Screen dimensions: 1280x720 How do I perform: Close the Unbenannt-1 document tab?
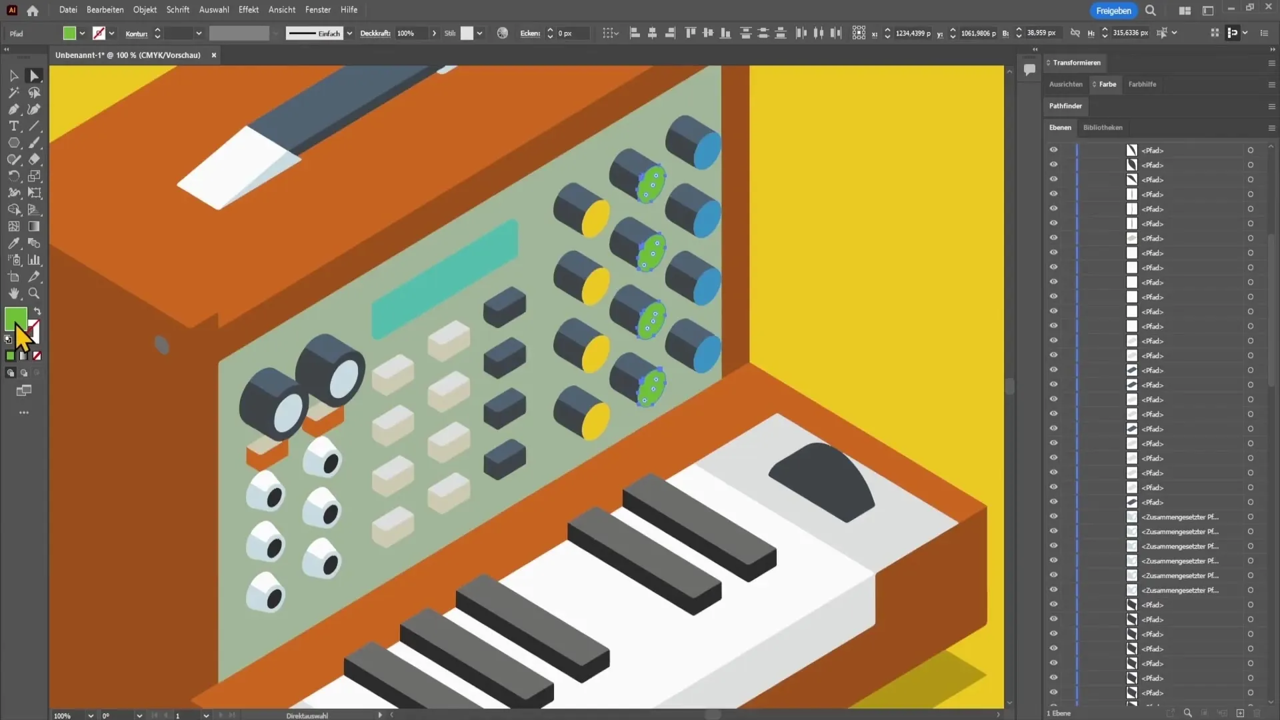pos(214,55)
